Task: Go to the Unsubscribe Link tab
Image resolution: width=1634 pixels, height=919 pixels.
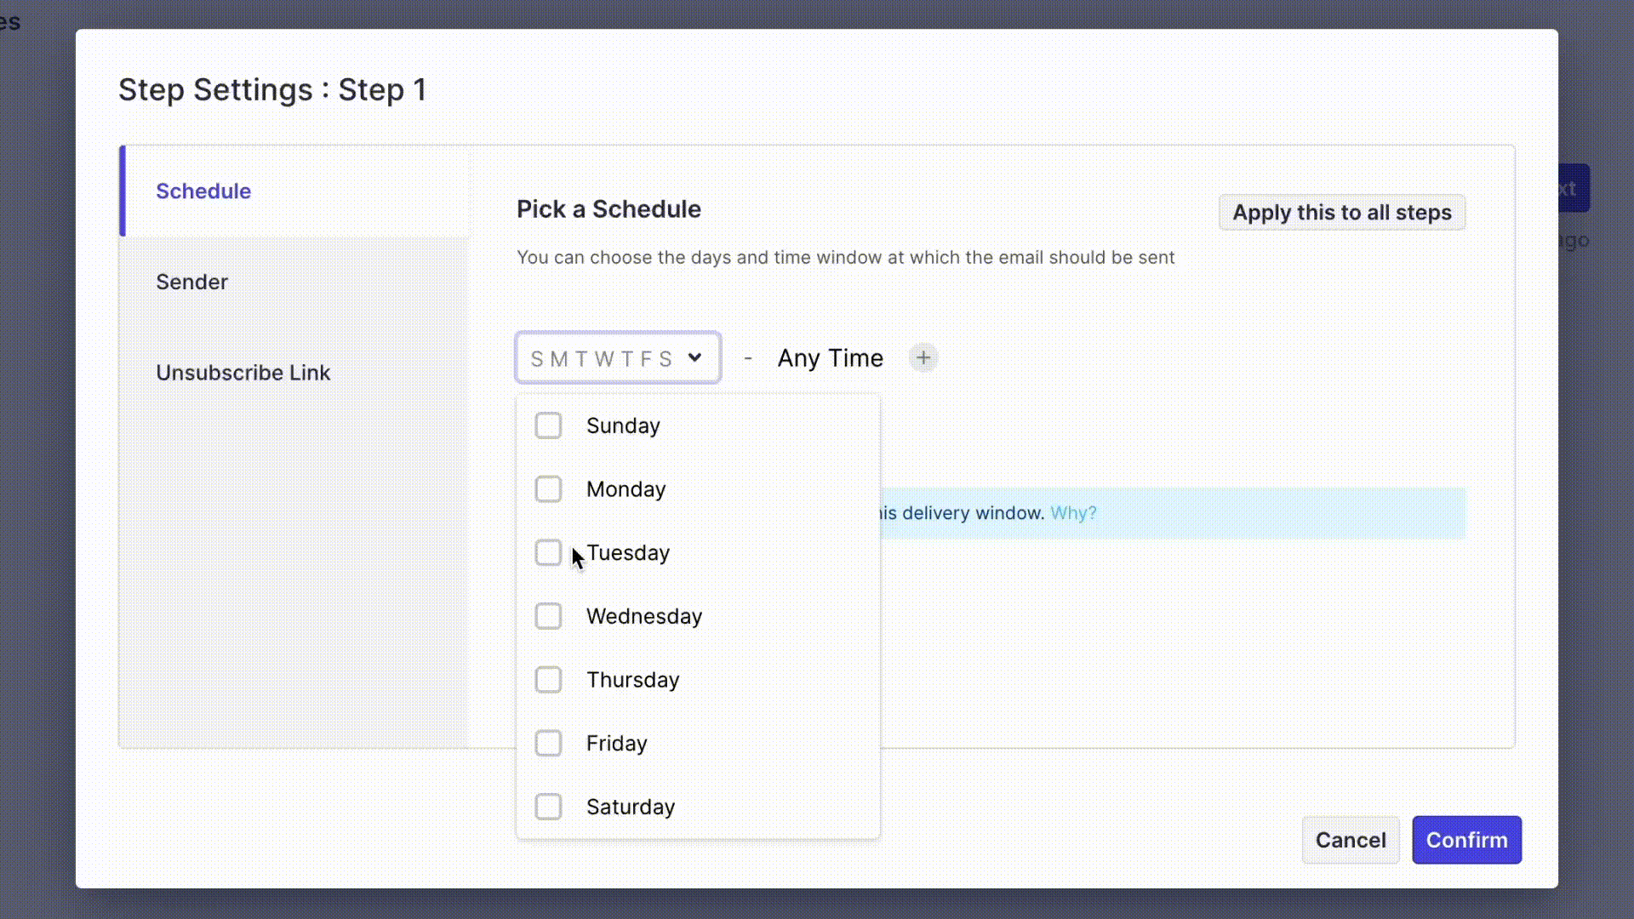Action: pyautogui.click(x=294, y=373)
